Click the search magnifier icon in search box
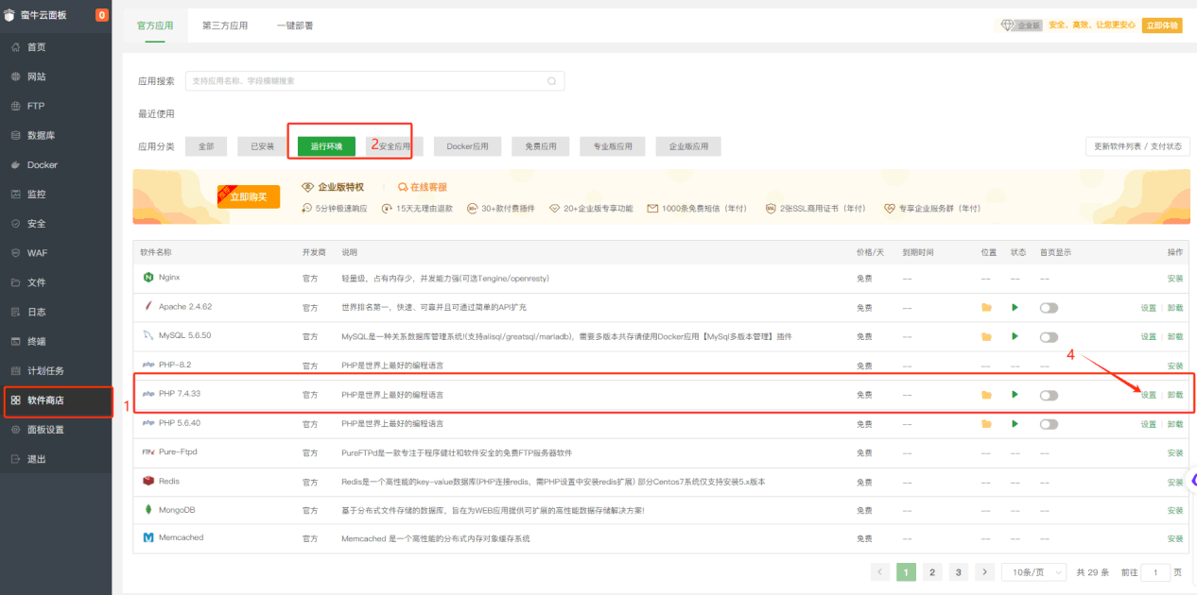The height and width of the screenshot is (595, 1197). pos(552,81)
